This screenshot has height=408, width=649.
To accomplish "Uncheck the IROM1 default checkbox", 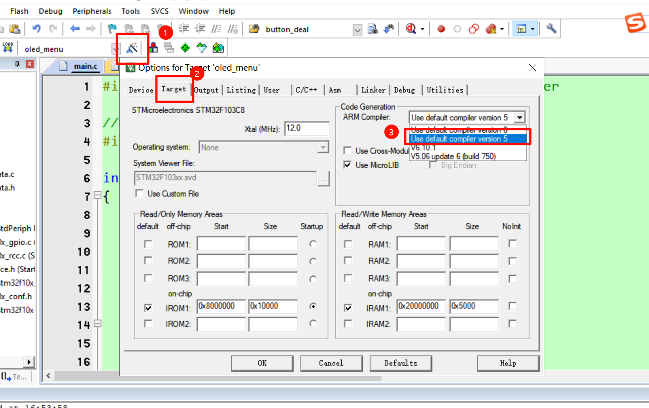I will [148, 308].
